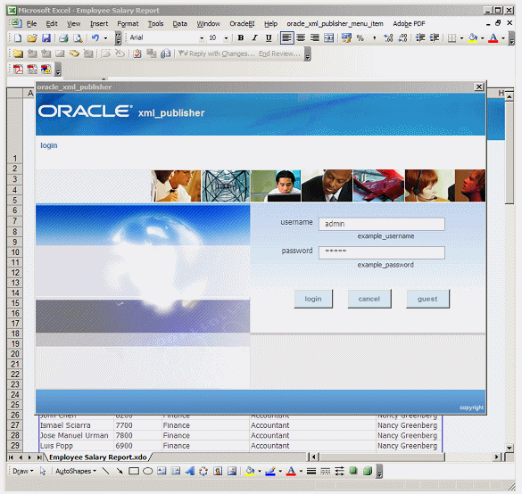Toggle Underline formatting

pyautogui.click(x=269, y=38)
